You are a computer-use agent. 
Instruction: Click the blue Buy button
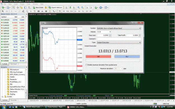tap(127, 57)
